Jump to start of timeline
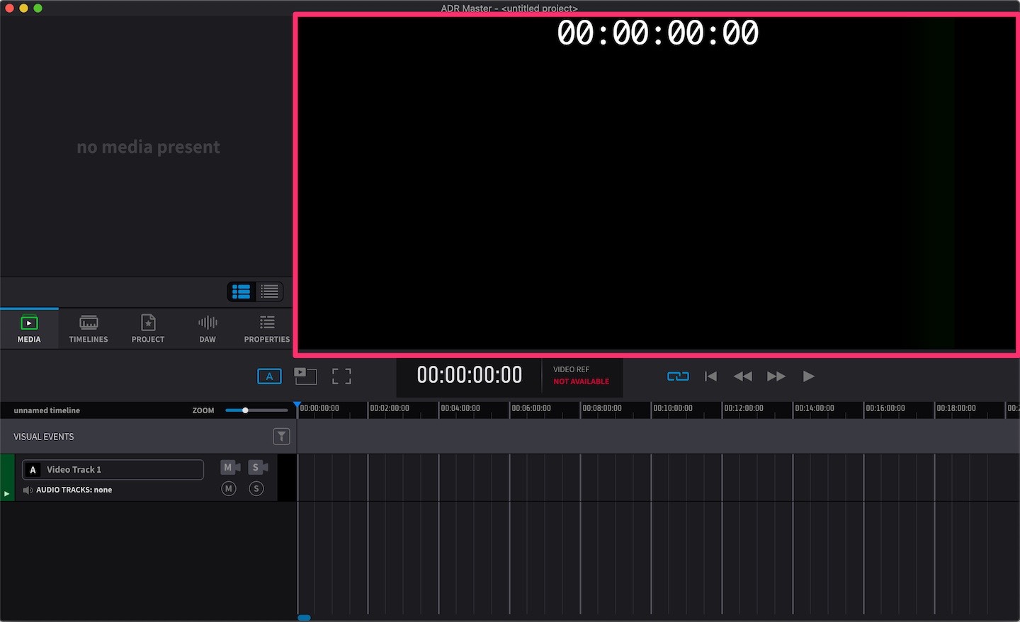1020x622 pixels. coord(710,376)
